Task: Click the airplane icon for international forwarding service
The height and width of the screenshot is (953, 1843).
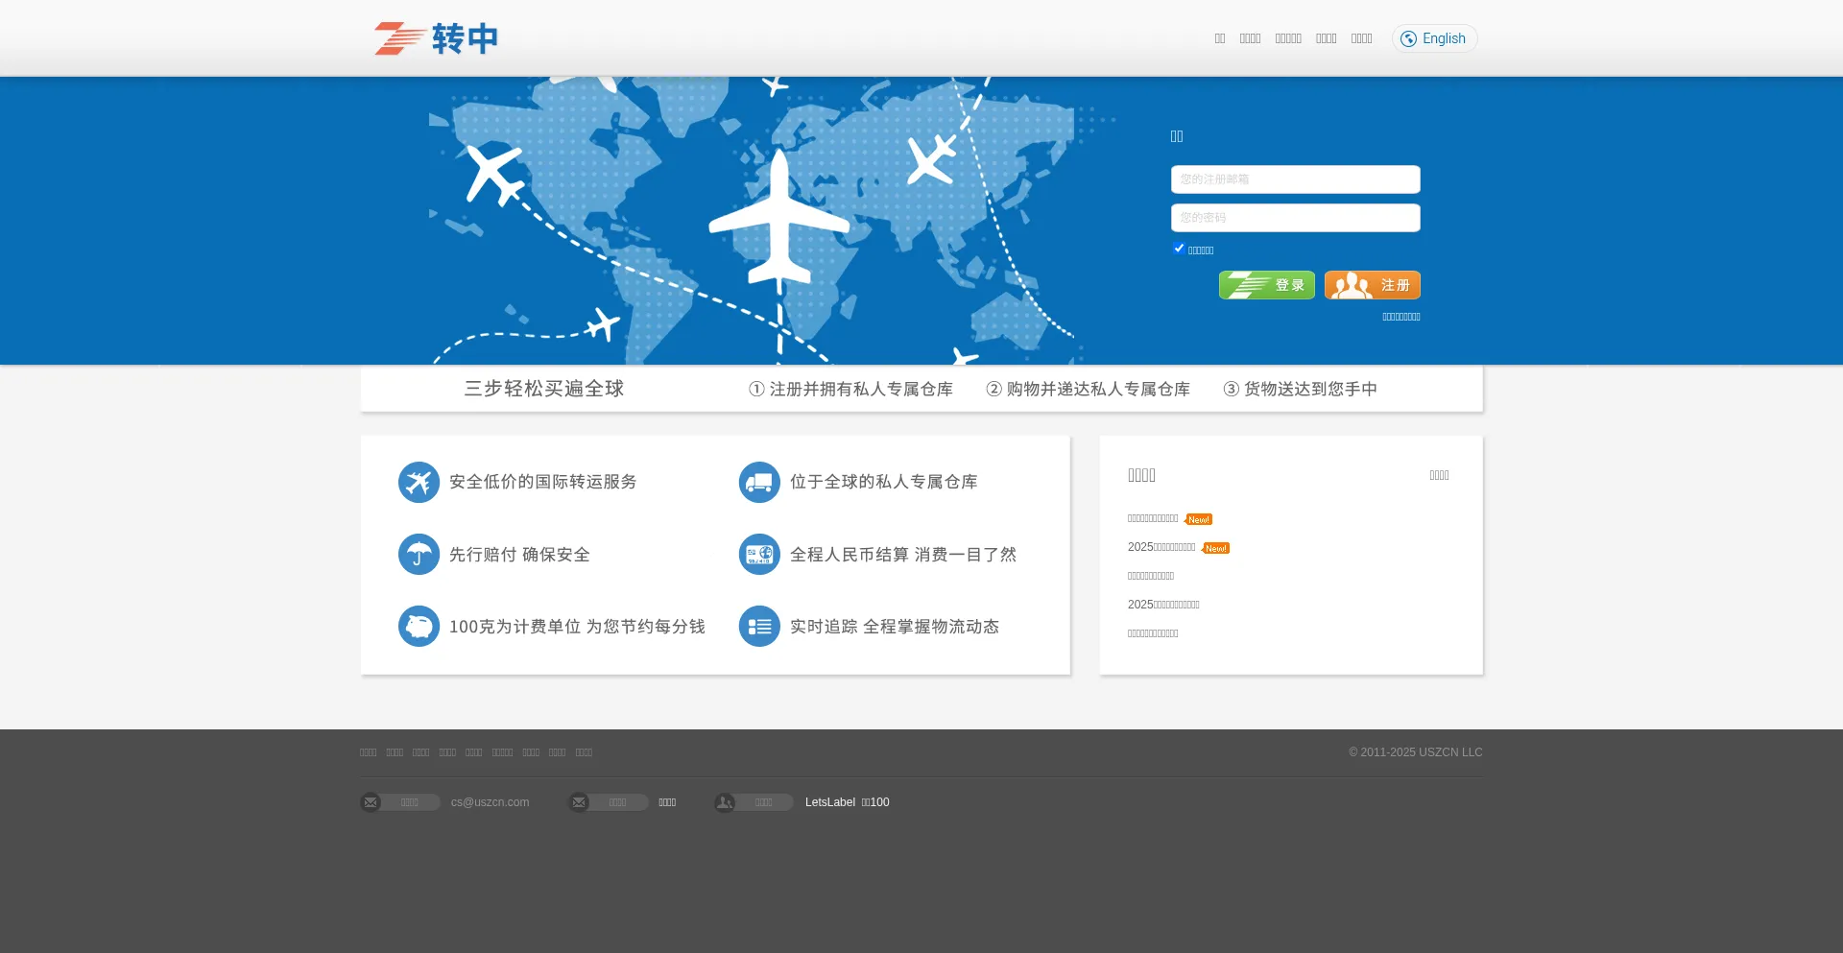Action: (x=419, y=482)
